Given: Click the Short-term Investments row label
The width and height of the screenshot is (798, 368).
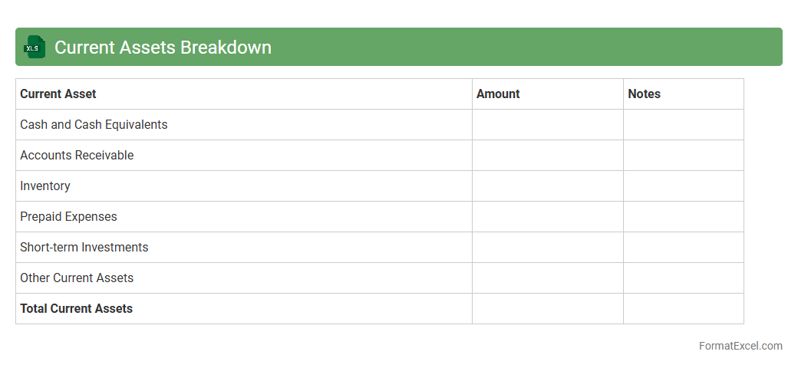Looking at the screenshot, I should [x=84, y=247].
